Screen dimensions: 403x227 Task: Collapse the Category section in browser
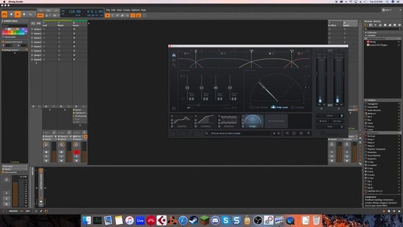pos(366,100)
